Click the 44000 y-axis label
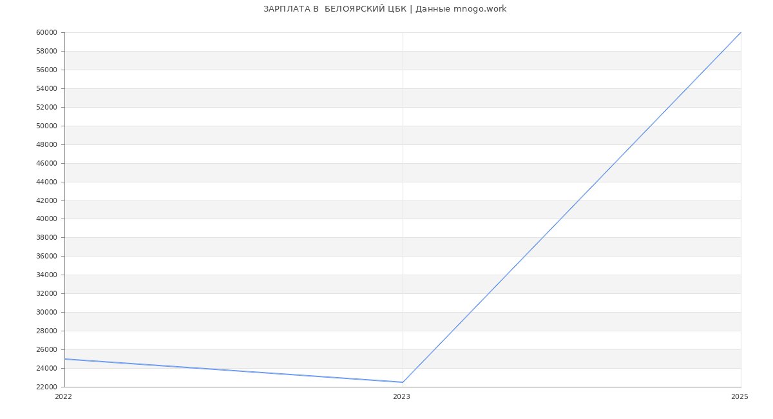This screenshot has width=773, height=419. pos(47,182)
